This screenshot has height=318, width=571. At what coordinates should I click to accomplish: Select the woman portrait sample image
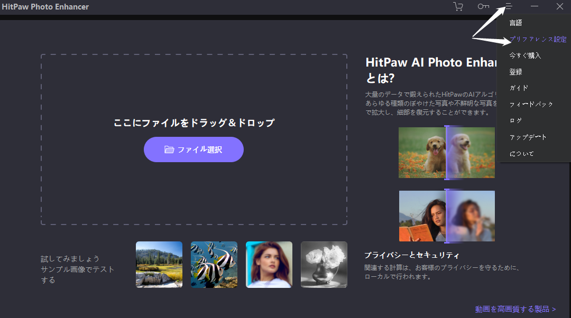pyautogui.click(x=269, y=265)
